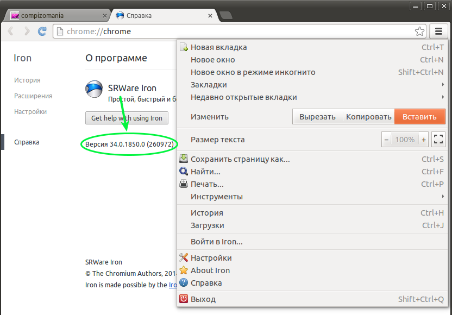Click the star icon beside About Iron
The image size is (452, 315).
pos(184,270)
